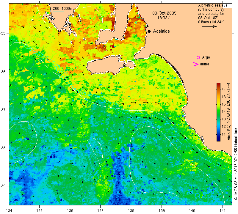Click the '-37' latitude axis label
The image size is (238, 214).
tap(3, 110)
